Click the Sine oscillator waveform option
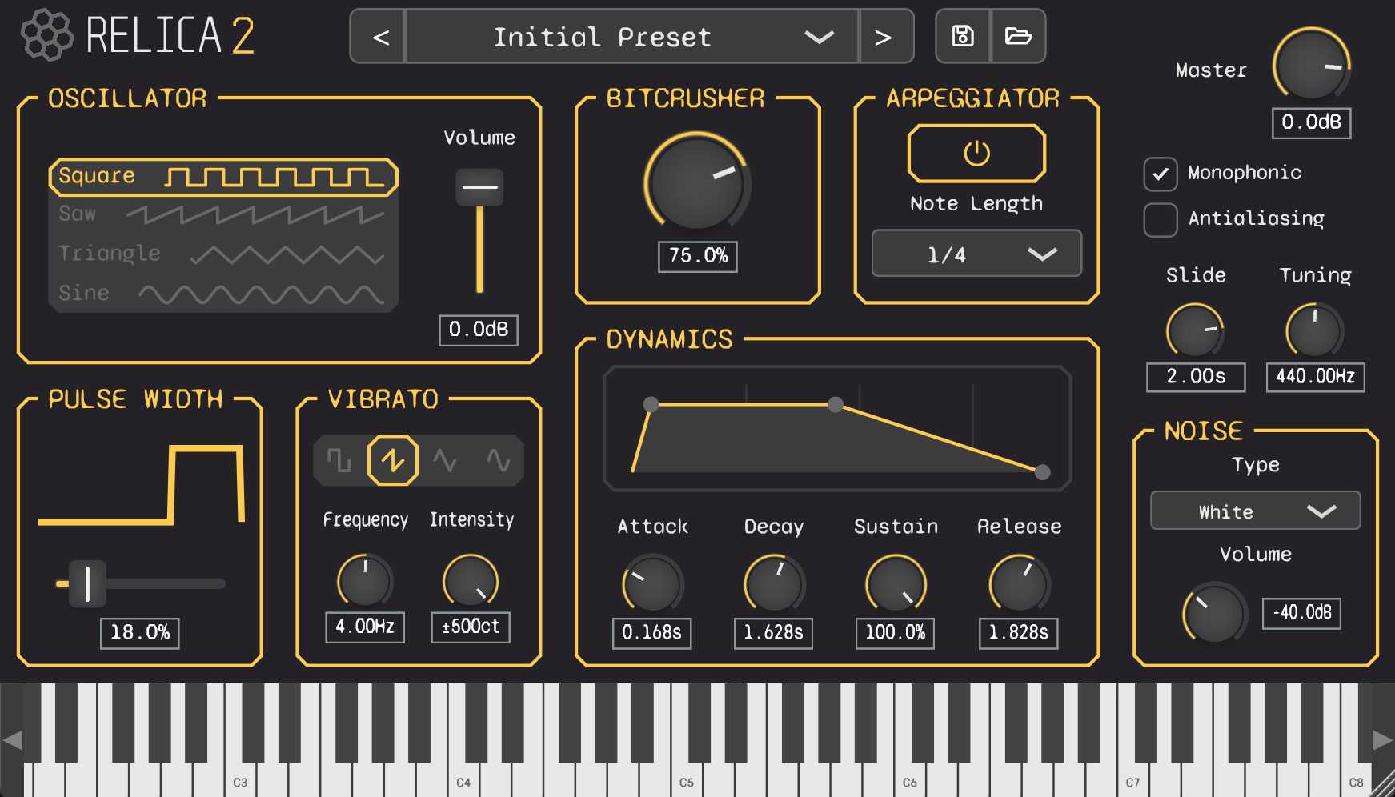The height and width of the screenshot is (797, 1395). (x=222, y=293)
